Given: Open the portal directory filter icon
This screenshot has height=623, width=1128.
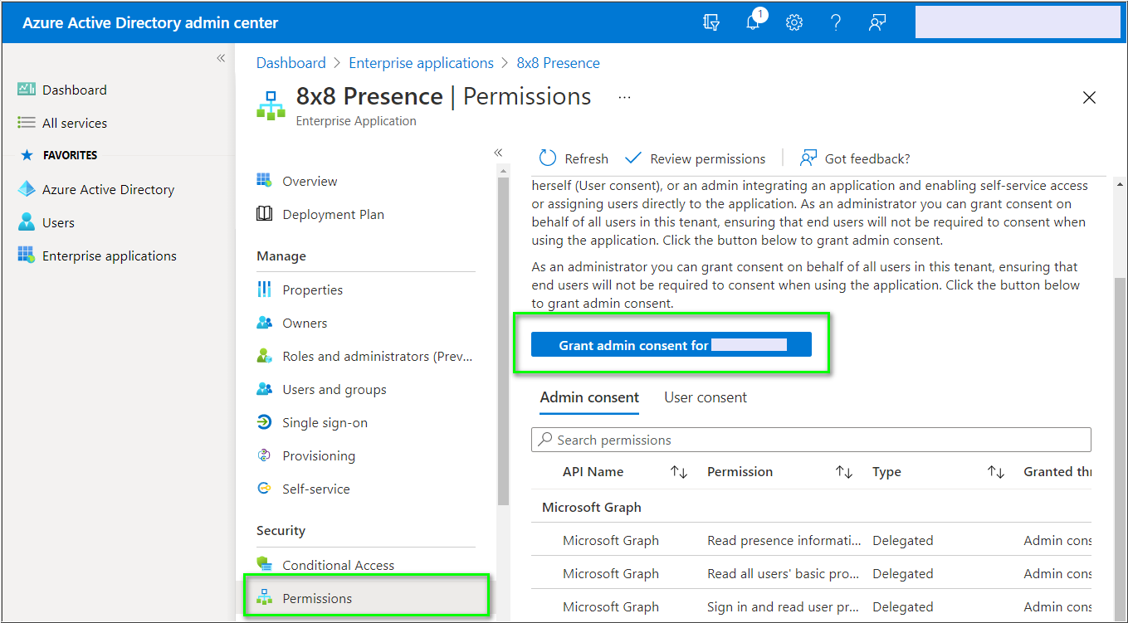Looking at the screenshot, I should pos(711,22).
